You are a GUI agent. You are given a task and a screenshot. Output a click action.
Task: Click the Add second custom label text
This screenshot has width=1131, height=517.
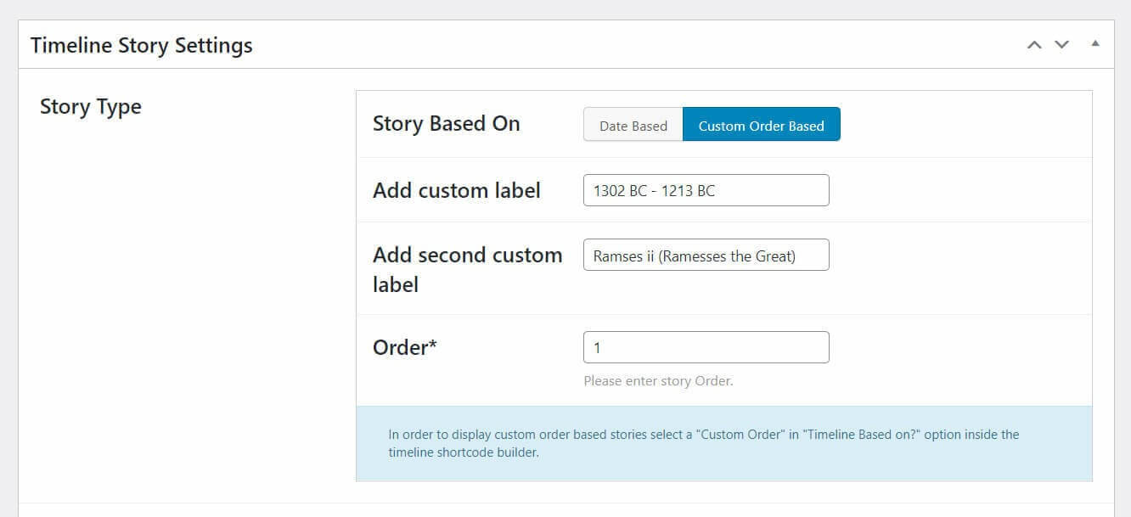point(467,269)
